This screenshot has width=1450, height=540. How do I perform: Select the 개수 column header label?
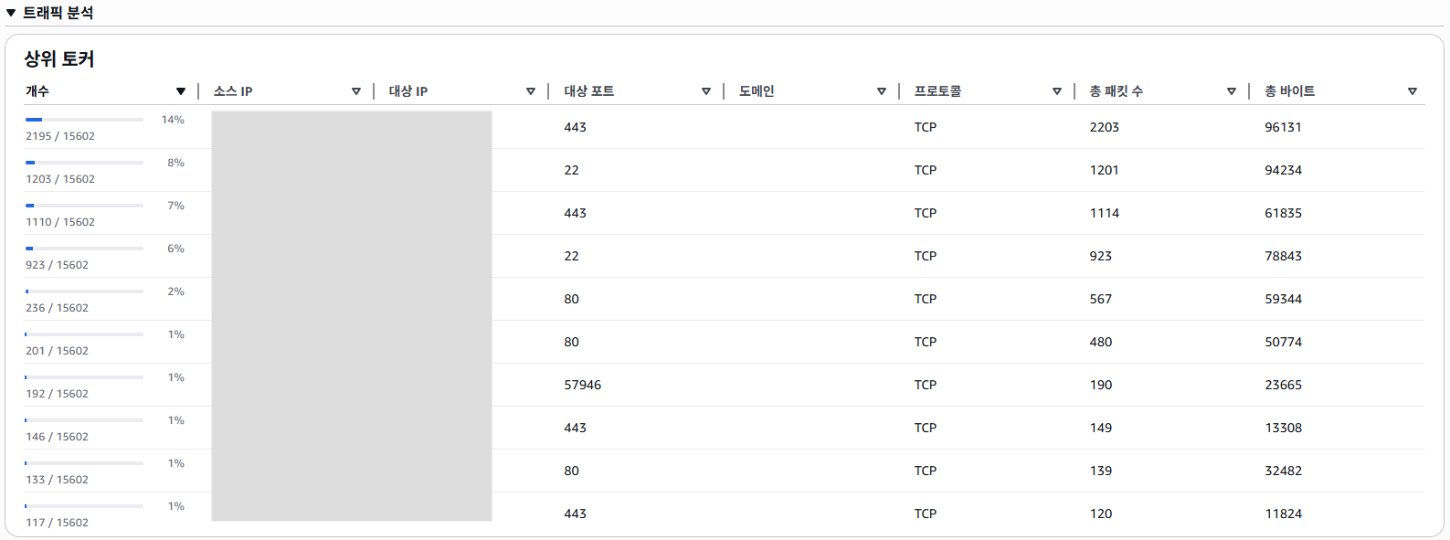click(x=37, y=91)
